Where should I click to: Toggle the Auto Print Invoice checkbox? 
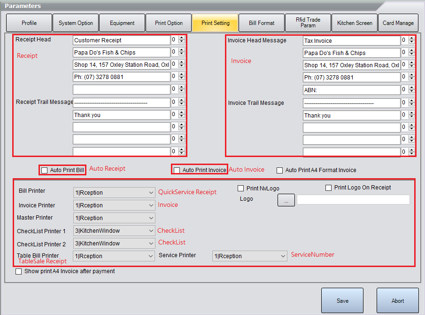click(x=177, y=170)
